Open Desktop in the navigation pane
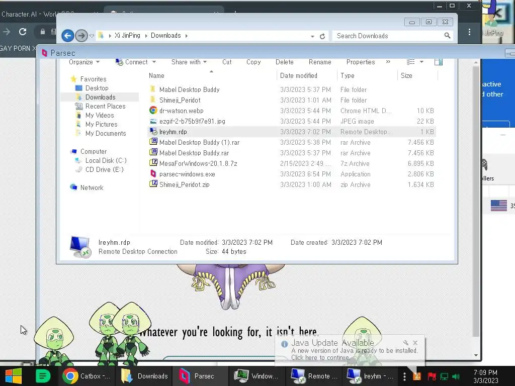The width and height of the screenshot is (515, 386). click(97, 88)
